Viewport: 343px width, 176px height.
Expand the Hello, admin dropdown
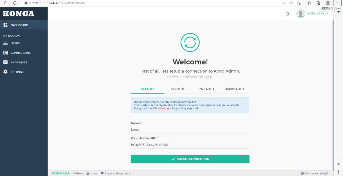(x=318, y=13)
